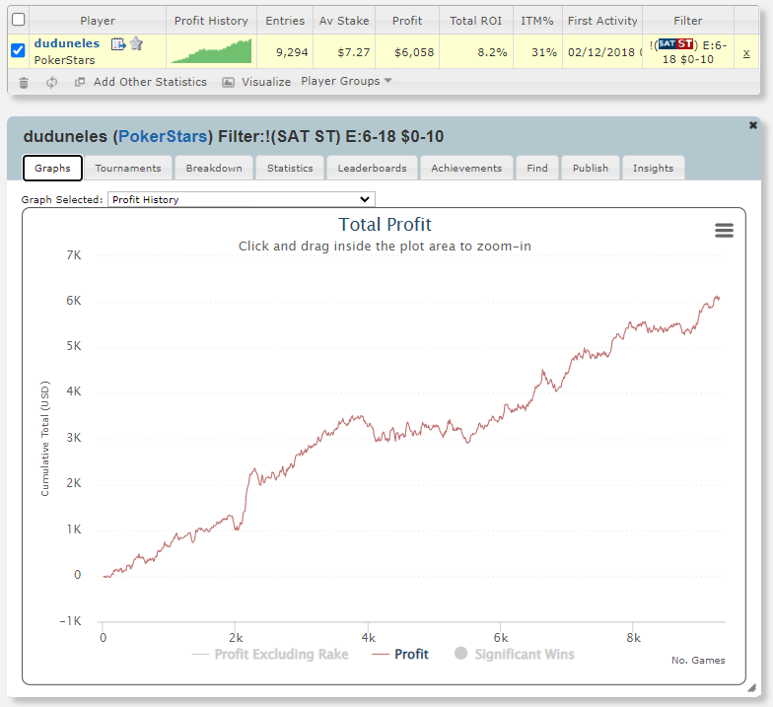The height and width of the screenshot is (707, 773).
Task: Click the Player column header
Action: tap(98, 21)
